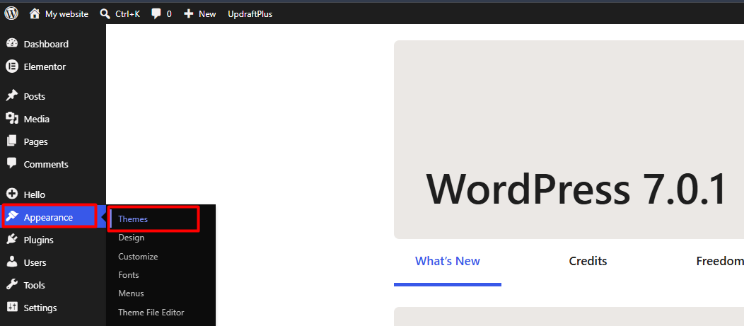Select the Posts pushpin icon

[12, 96]
